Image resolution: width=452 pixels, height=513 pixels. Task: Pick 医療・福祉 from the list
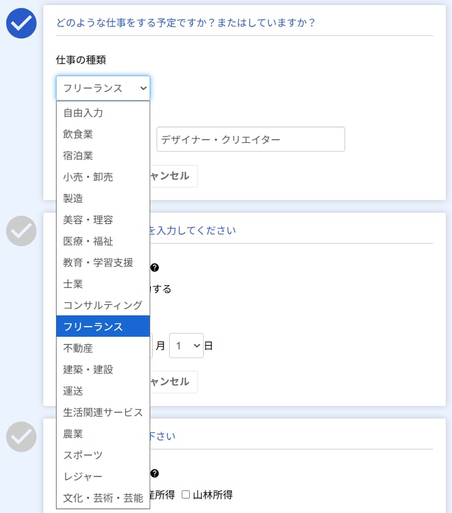pyautogui.click(x=103, y=241)
